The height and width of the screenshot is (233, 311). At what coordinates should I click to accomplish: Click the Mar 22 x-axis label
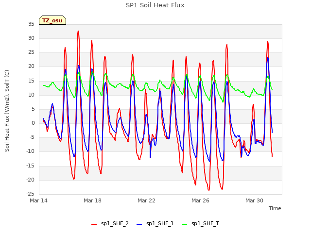pos(146,200)
